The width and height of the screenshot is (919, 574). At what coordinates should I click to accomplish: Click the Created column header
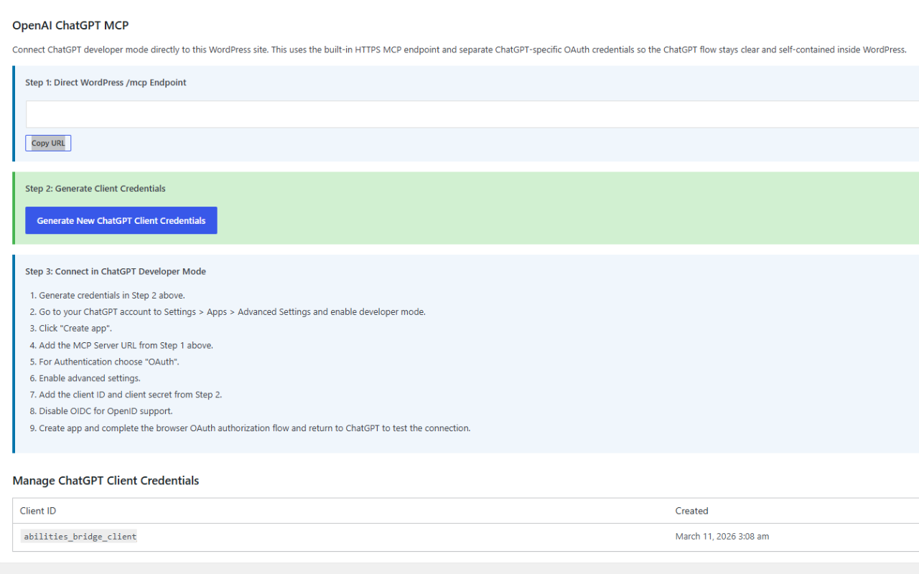(x=691, y=511)
